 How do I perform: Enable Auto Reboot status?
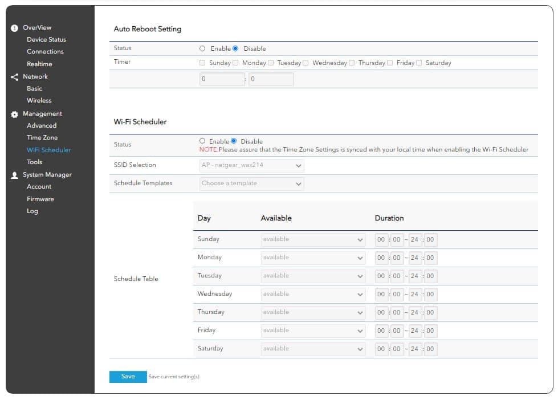coord(202,48)
